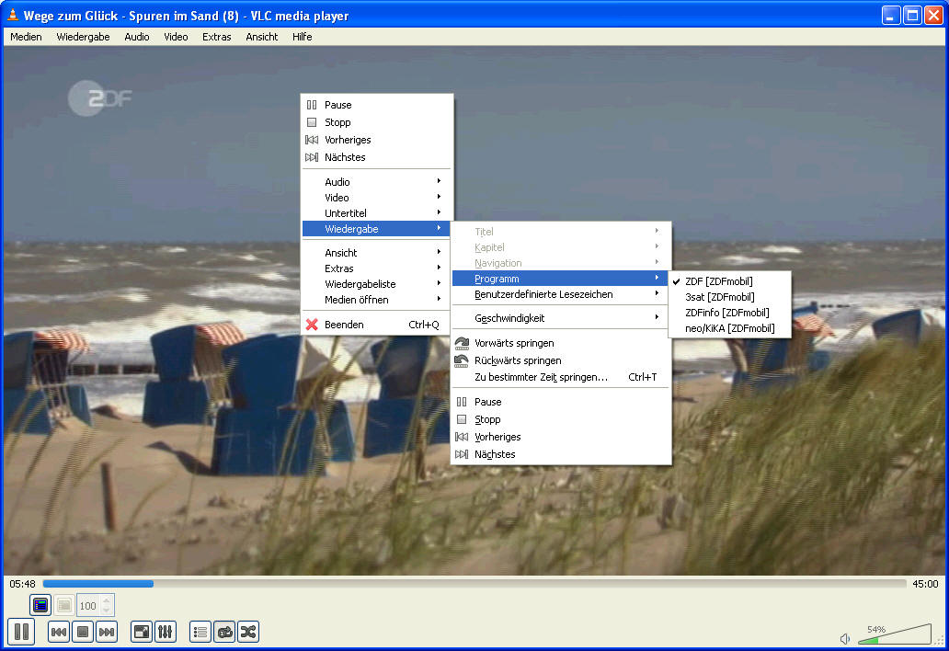Choose Vorheriges in the first context menu
949x651 pixels.
(x=376, y=140)
